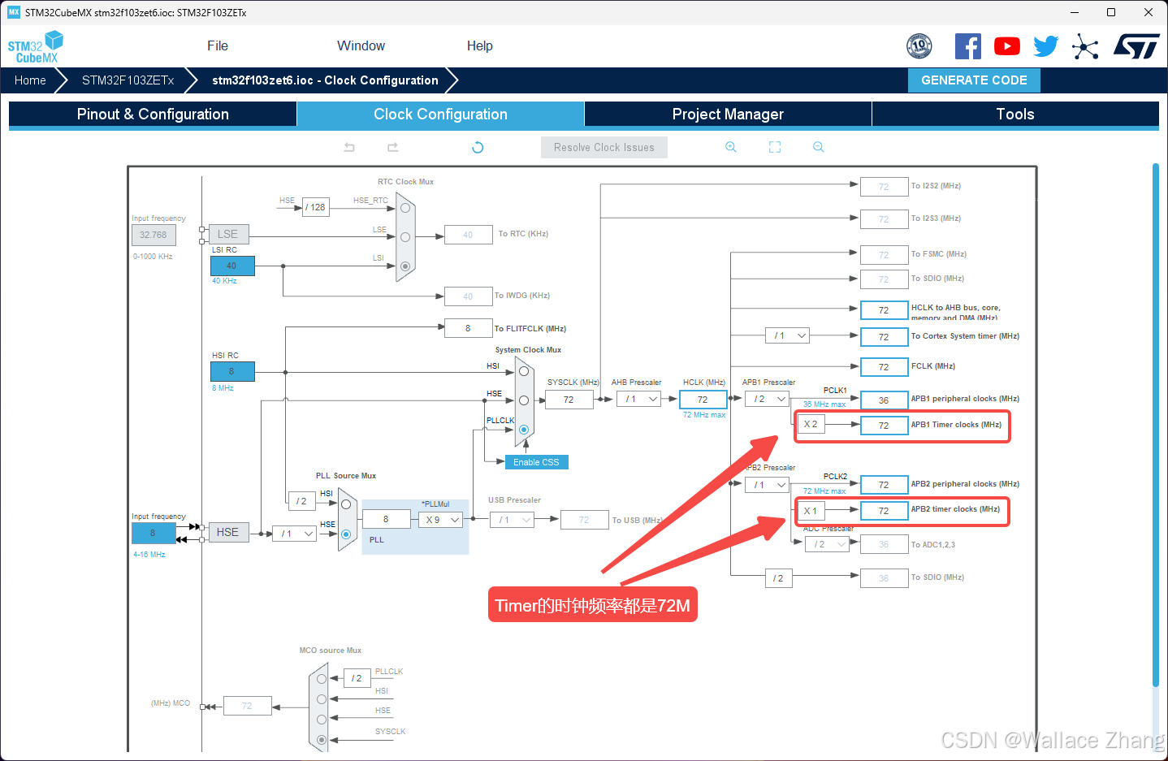The width and height of the screenshot is (1168, 761).
Task: Click the APB1 peripheral clocks 36 field
Action: (884, 400)
